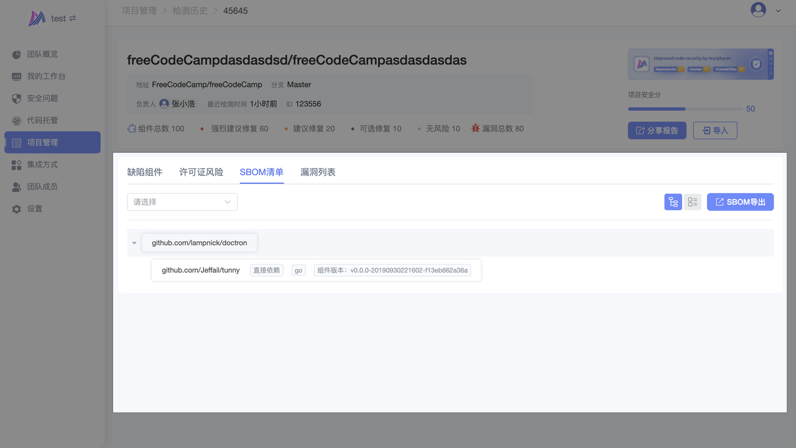
Task: Click the 代码托管 sidebar icon
Action: (17, 121)
